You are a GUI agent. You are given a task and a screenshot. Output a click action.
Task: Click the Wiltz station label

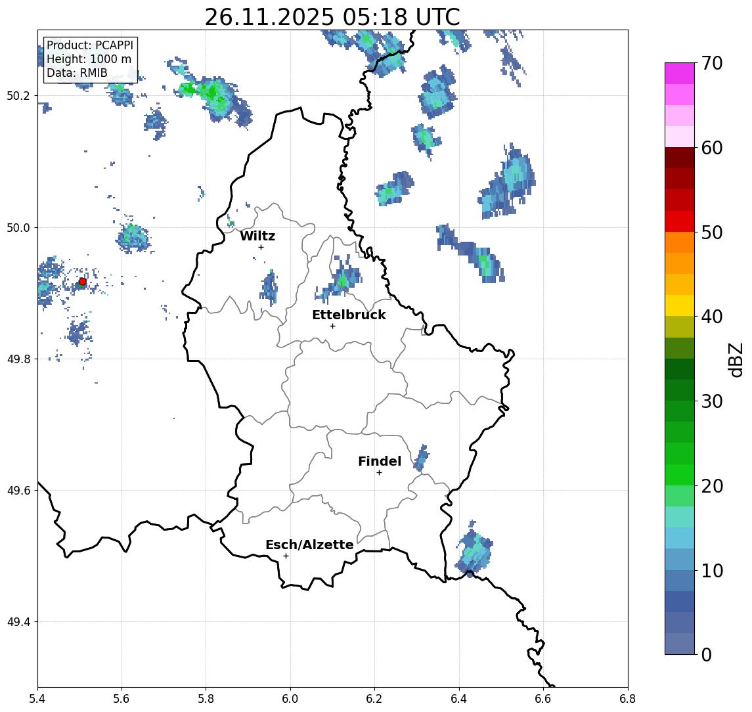pyautogui.click(x=257, y=236)
